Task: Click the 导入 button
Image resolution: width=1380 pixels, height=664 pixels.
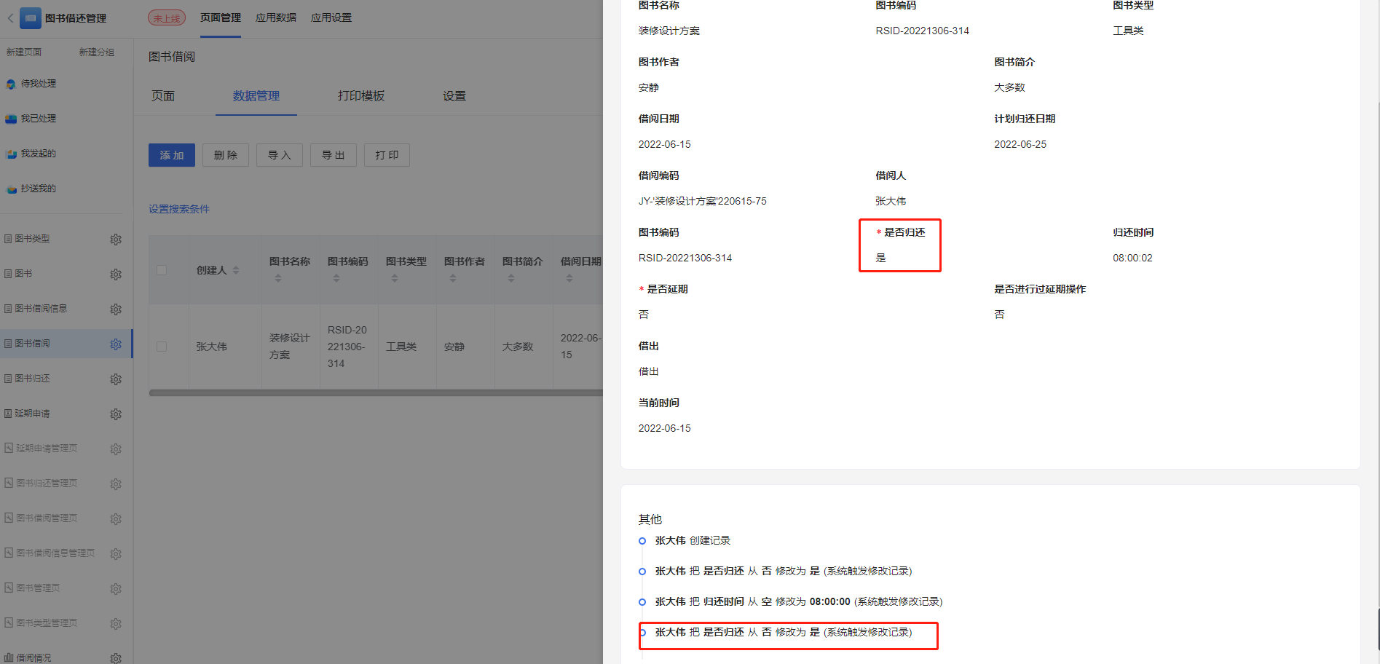Action: 280,155
